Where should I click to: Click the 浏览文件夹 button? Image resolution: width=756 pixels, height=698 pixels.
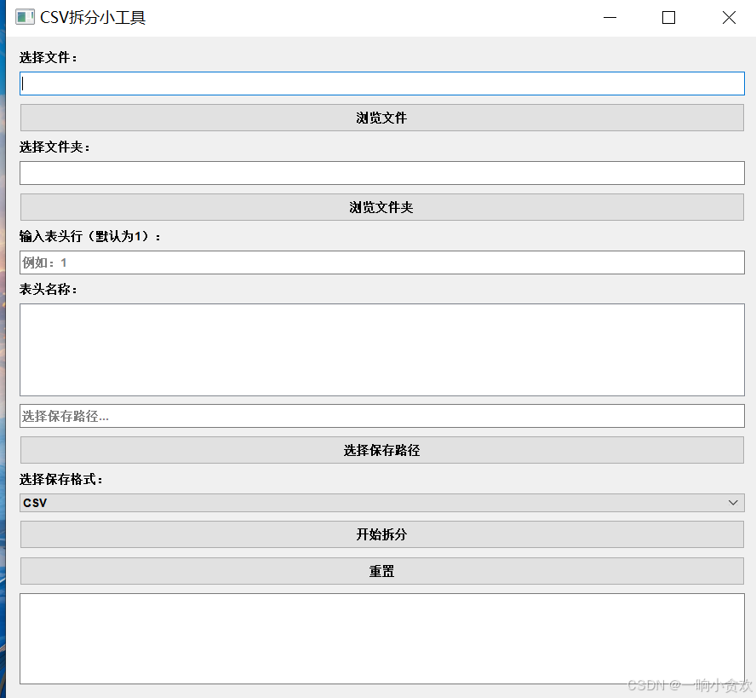382,207
